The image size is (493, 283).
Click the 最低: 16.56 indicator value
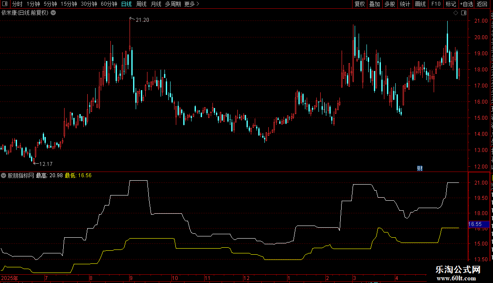coord(78,176)
